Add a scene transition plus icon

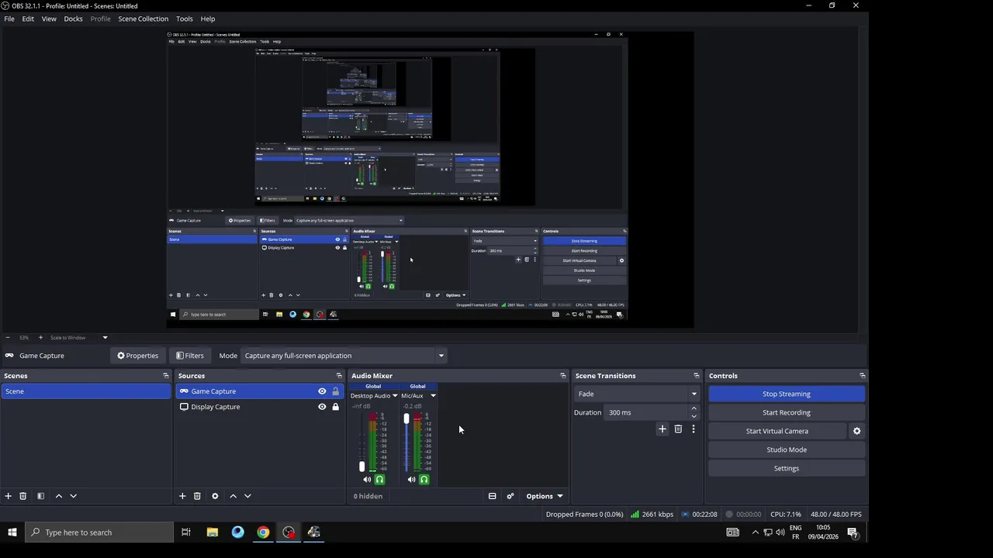[x=663, y=429]
